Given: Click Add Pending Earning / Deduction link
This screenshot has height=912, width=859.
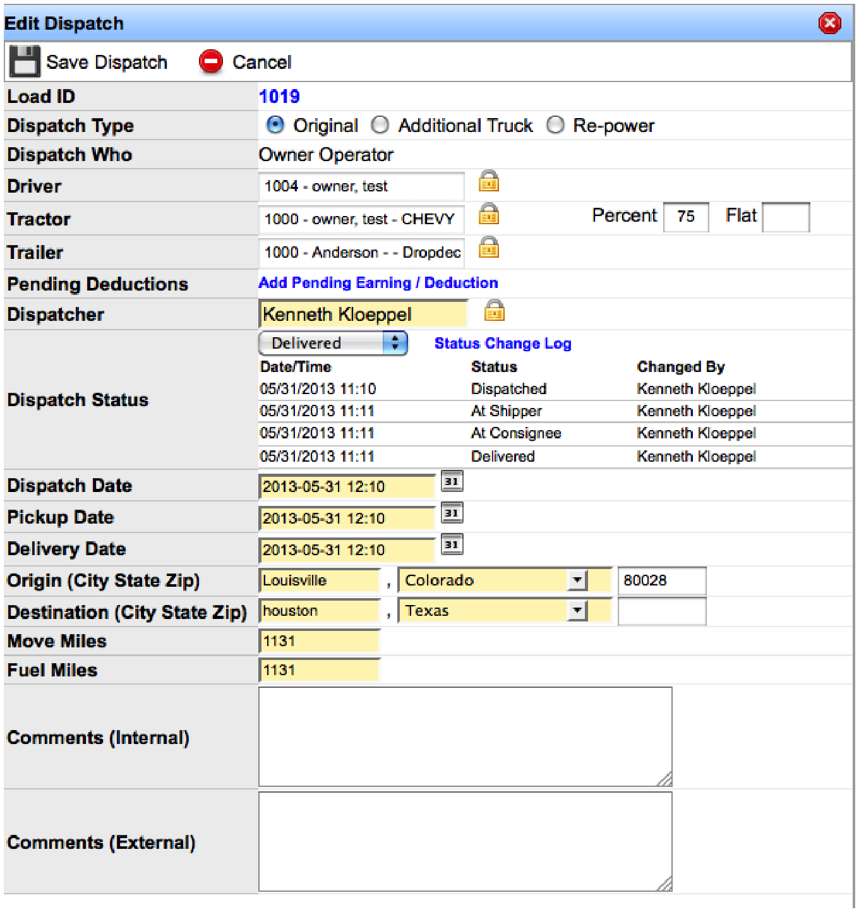Looking at the screenshot, I should (x=378, y=283).
